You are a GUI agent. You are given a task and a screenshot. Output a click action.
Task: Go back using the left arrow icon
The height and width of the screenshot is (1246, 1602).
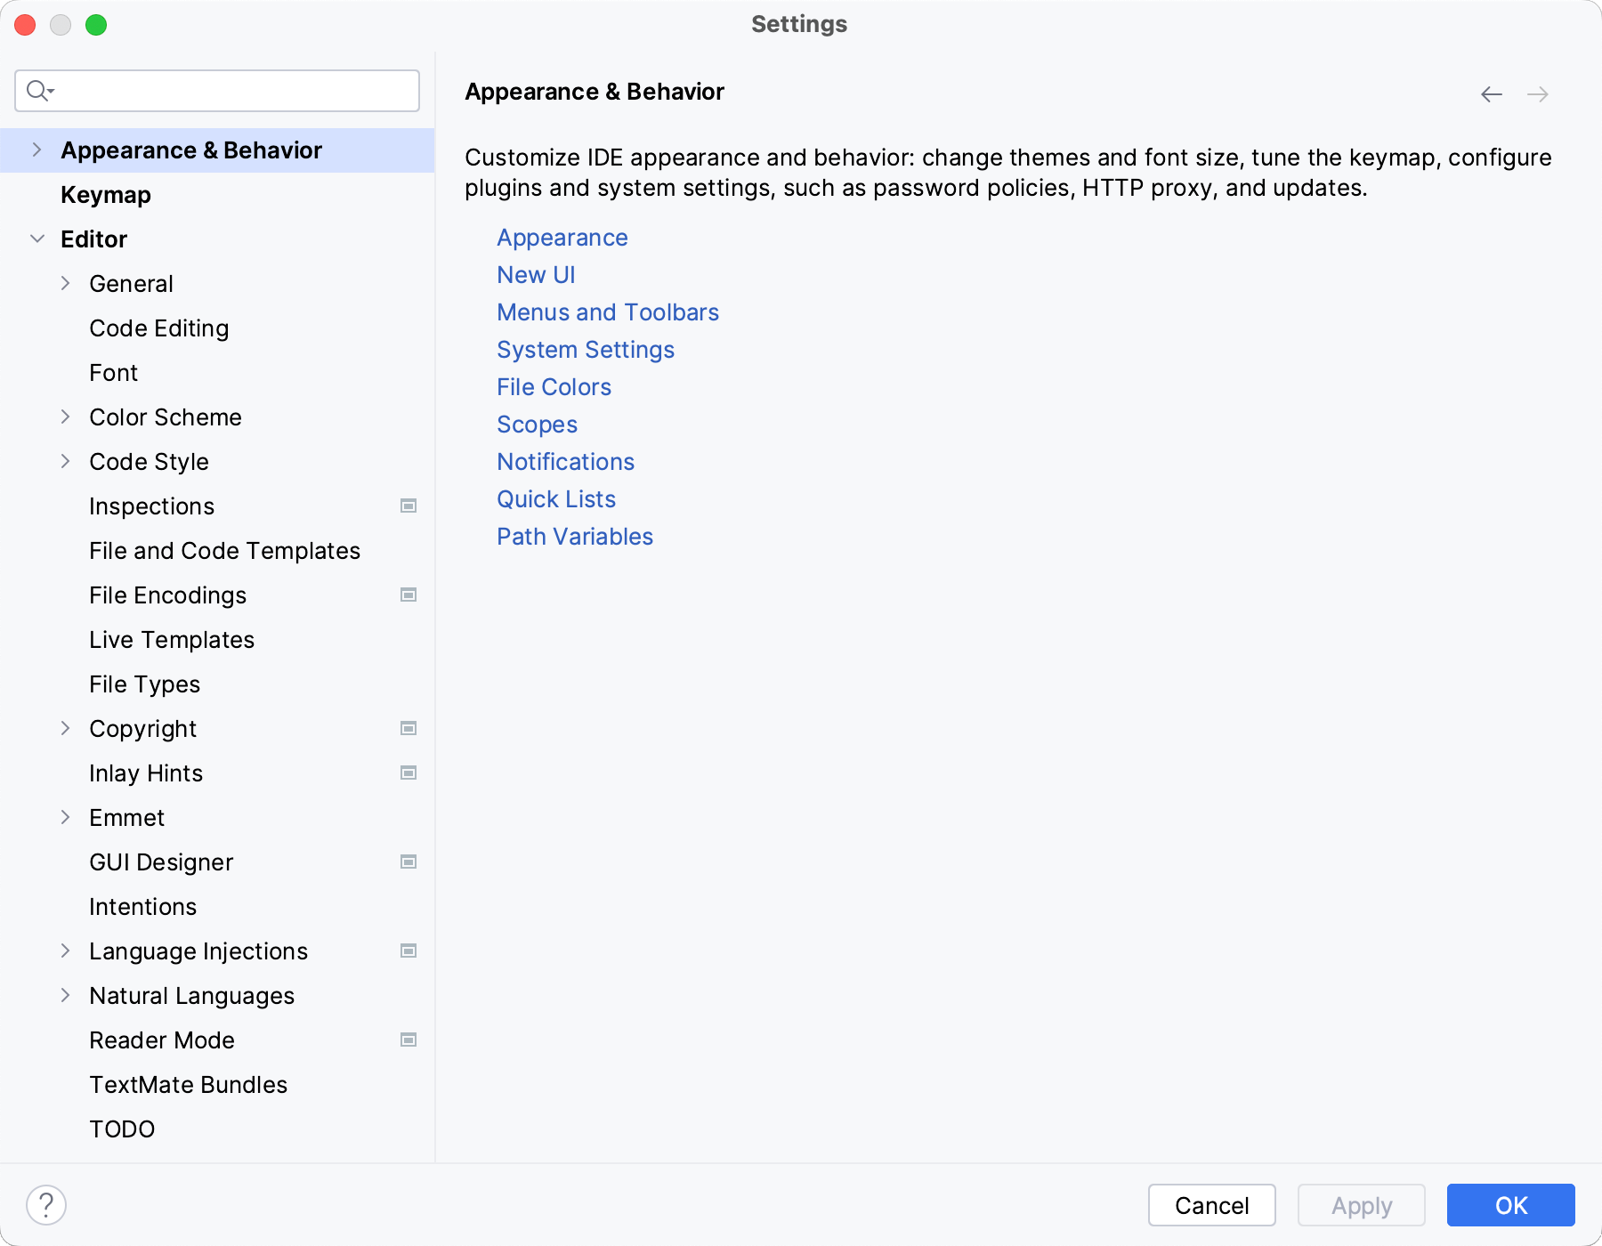click(x=1492, y=94)
